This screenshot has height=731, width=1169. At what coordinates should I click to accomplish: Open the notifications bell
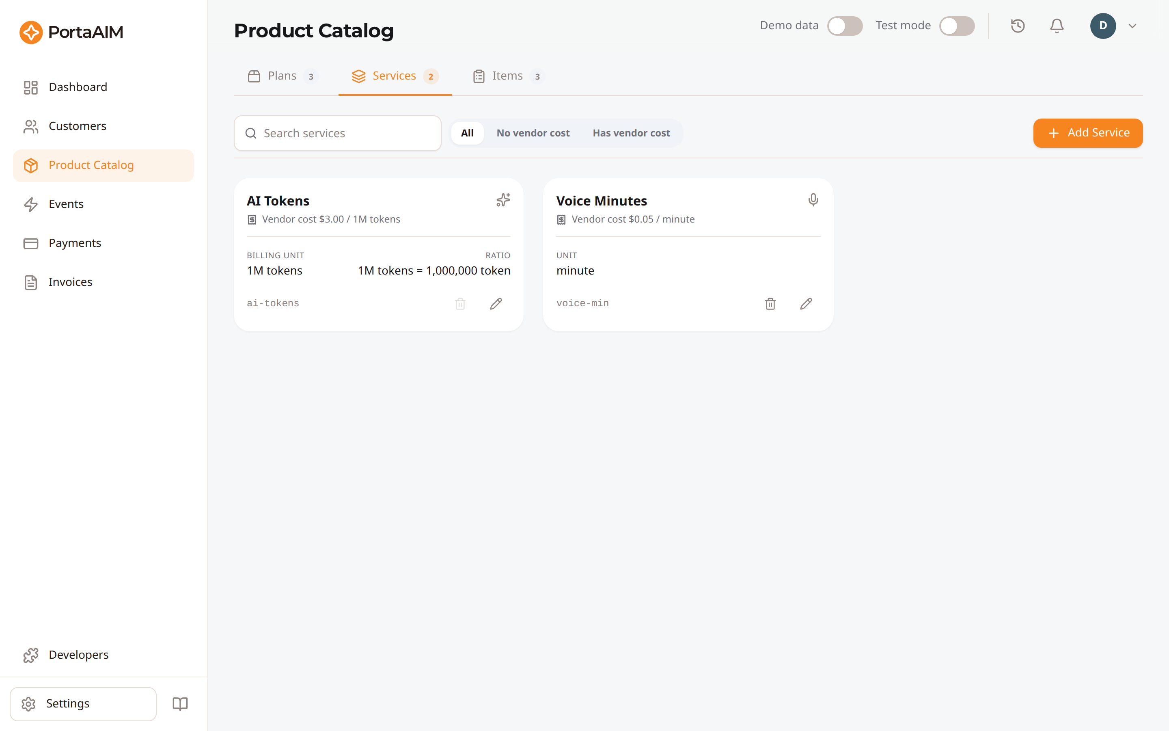coord(1057,26)
